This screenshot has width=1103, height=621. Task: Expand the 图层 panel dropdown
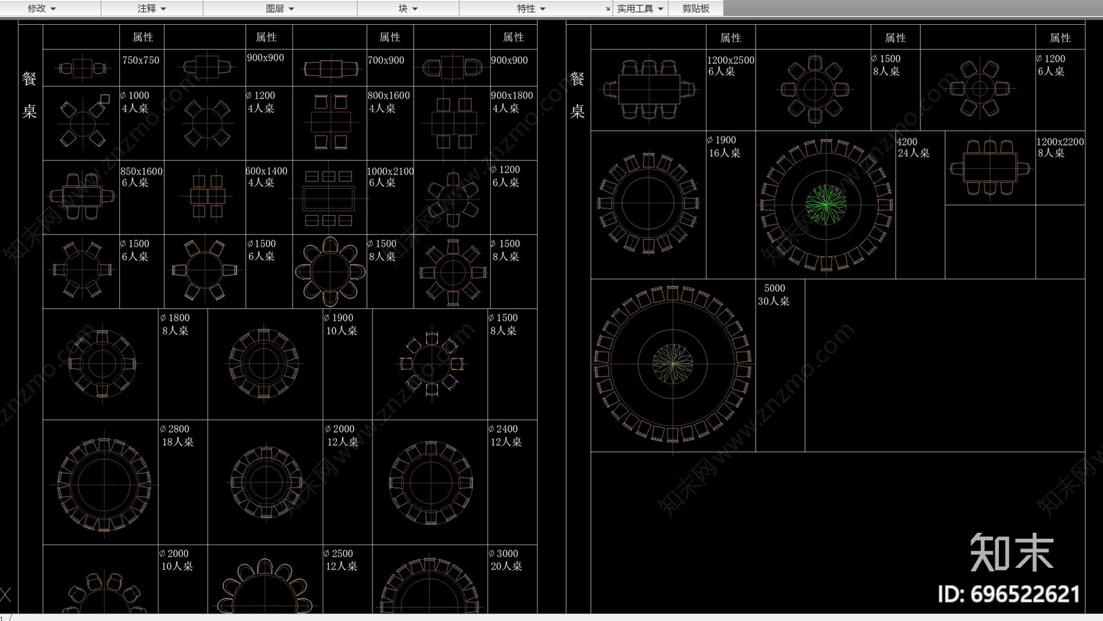[280, 8]
